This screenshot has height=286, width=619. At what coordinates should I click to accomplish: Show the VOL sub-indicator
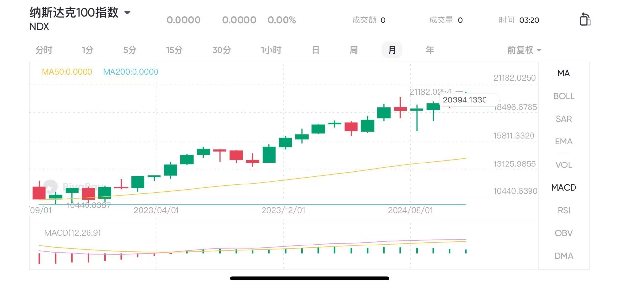click(x=564, y=164)
